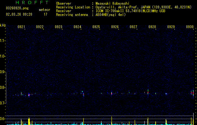Click the 0.8 kHz axis label

[x=3, y=87]
